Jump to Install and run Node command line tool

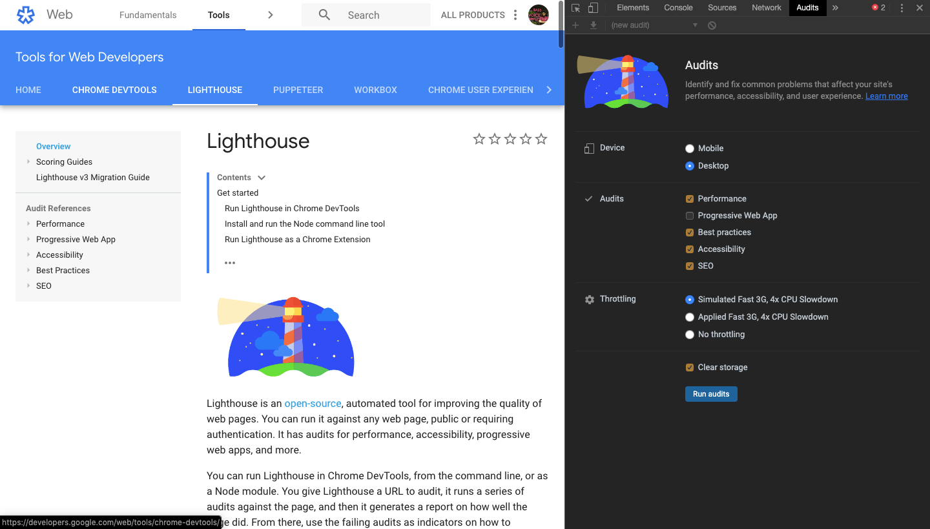pos(305,224)
